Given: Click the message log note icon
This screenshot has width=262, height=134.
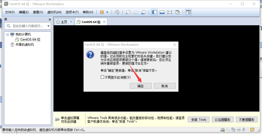Looking at the screenshot, I should (x=252, y=130).
